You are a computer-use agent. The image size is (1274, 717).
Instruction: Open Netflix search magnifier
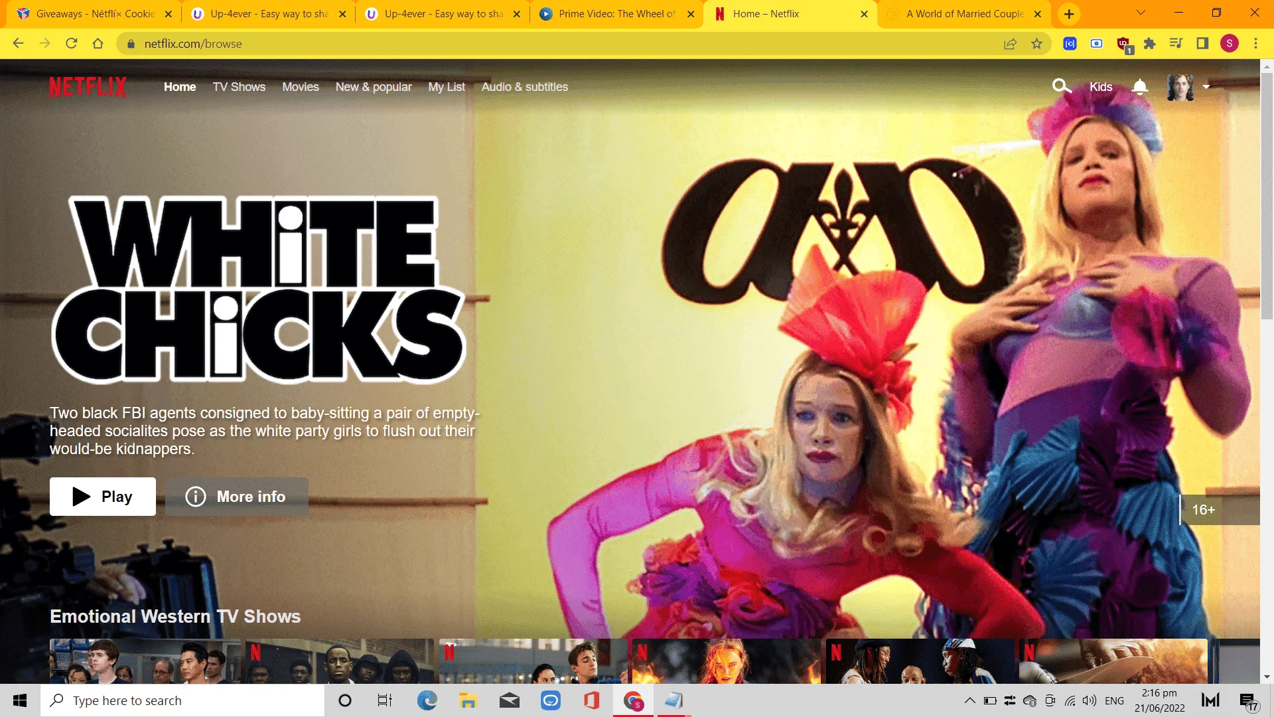pyautogui.click(x=1062, y=86)
